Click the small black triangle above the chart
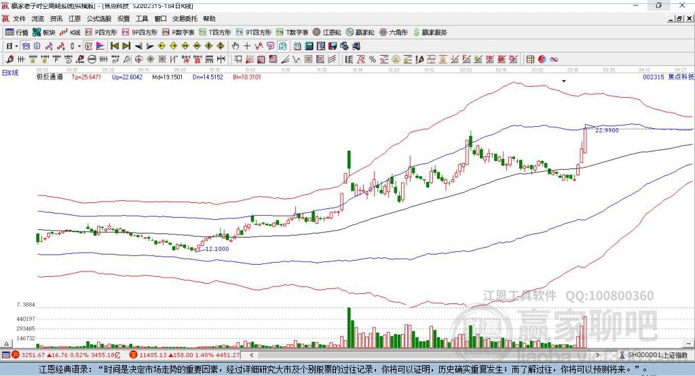 pos(564,81)
